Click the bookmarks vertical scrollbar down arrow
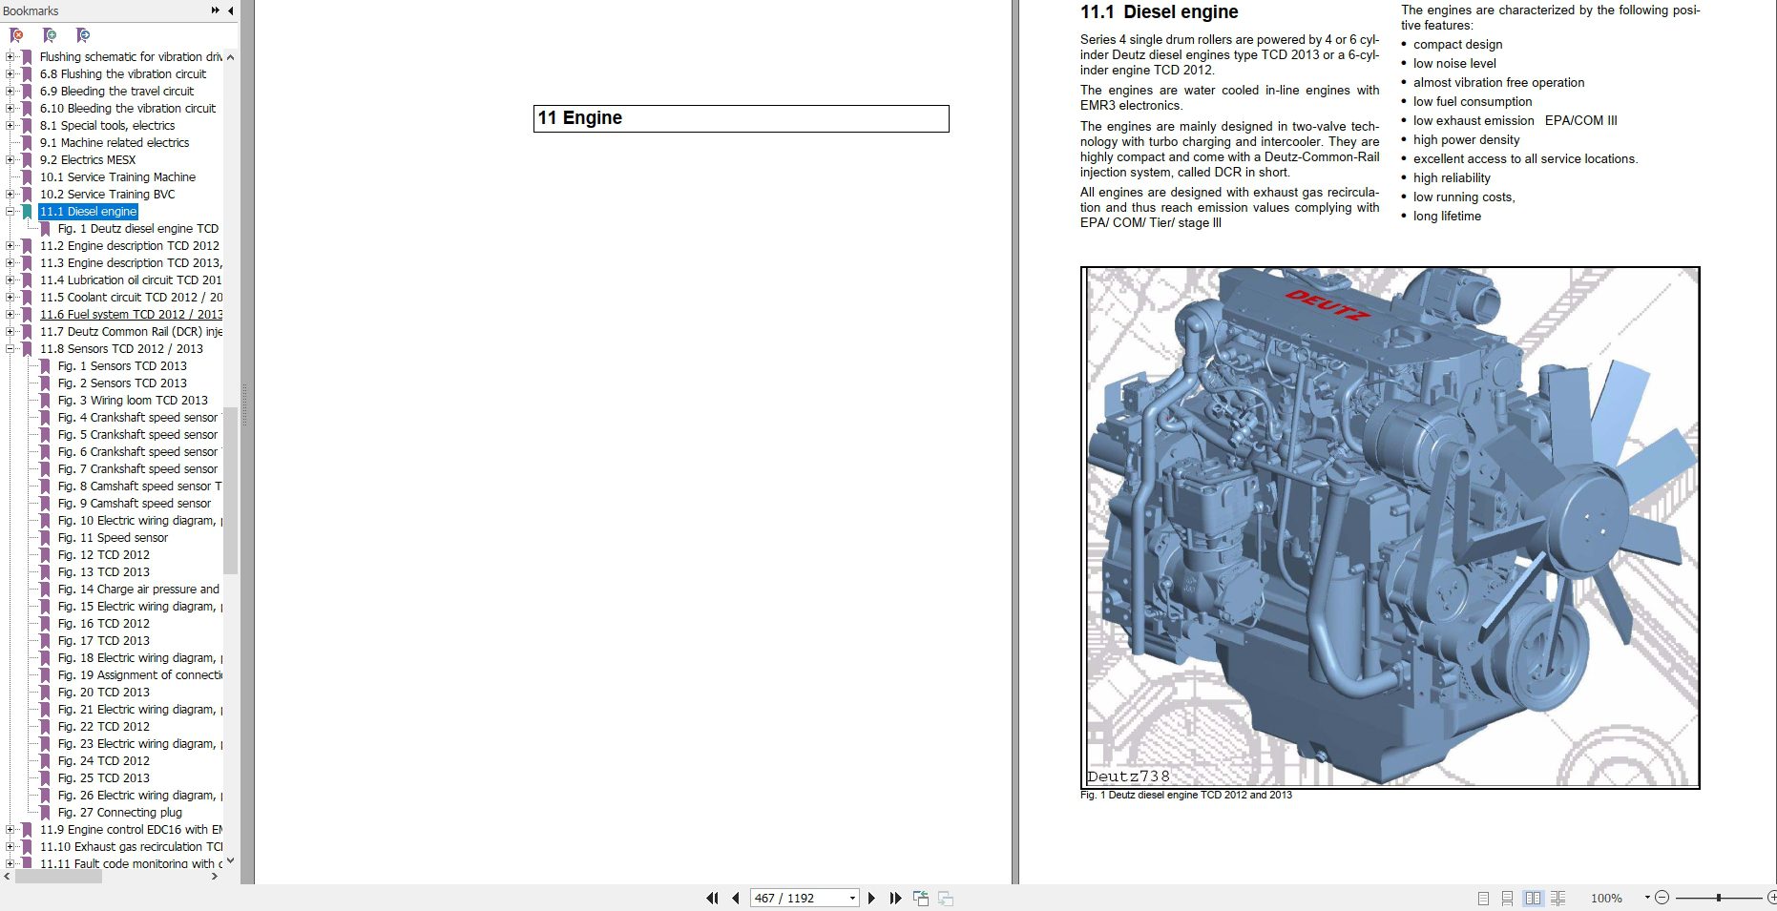Screen dimensions: 1777x911 point(230,860)
